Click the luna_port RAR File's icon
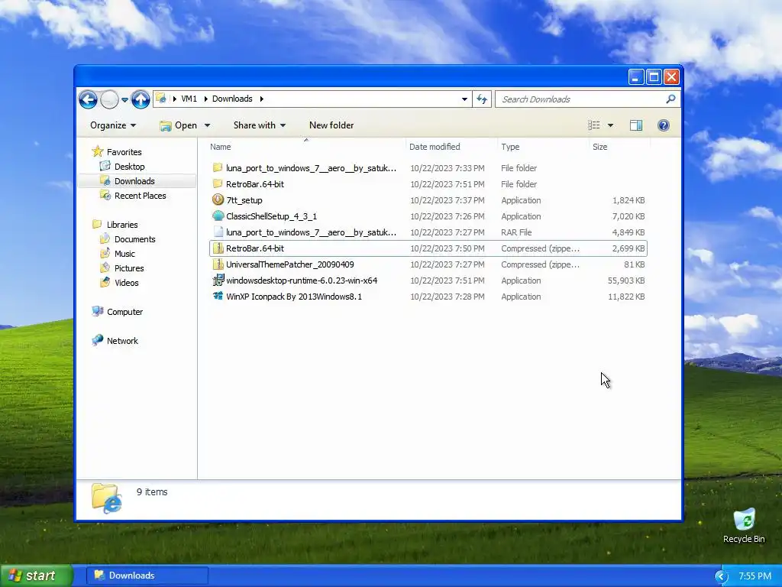The width and height of the screenshot is (782, 587). [x=218, y=232]
